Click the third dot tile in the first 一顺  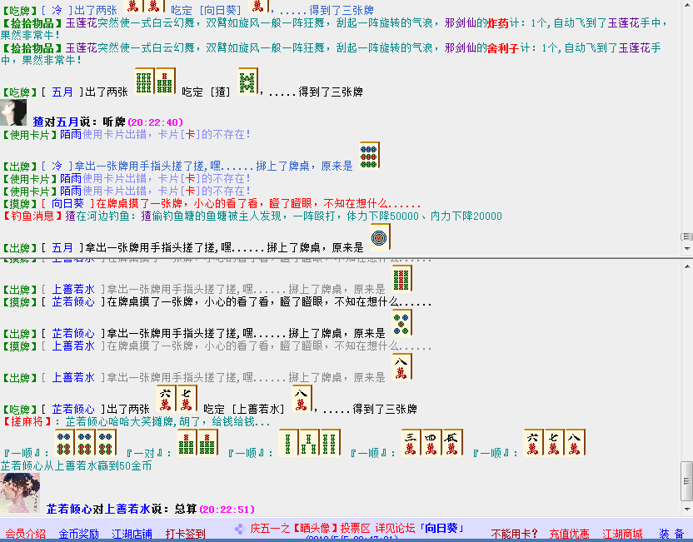[x=106, y=443]
